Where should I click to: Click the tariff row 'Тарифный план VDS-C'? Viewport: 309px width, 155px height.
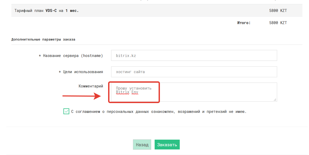[46, 11]
